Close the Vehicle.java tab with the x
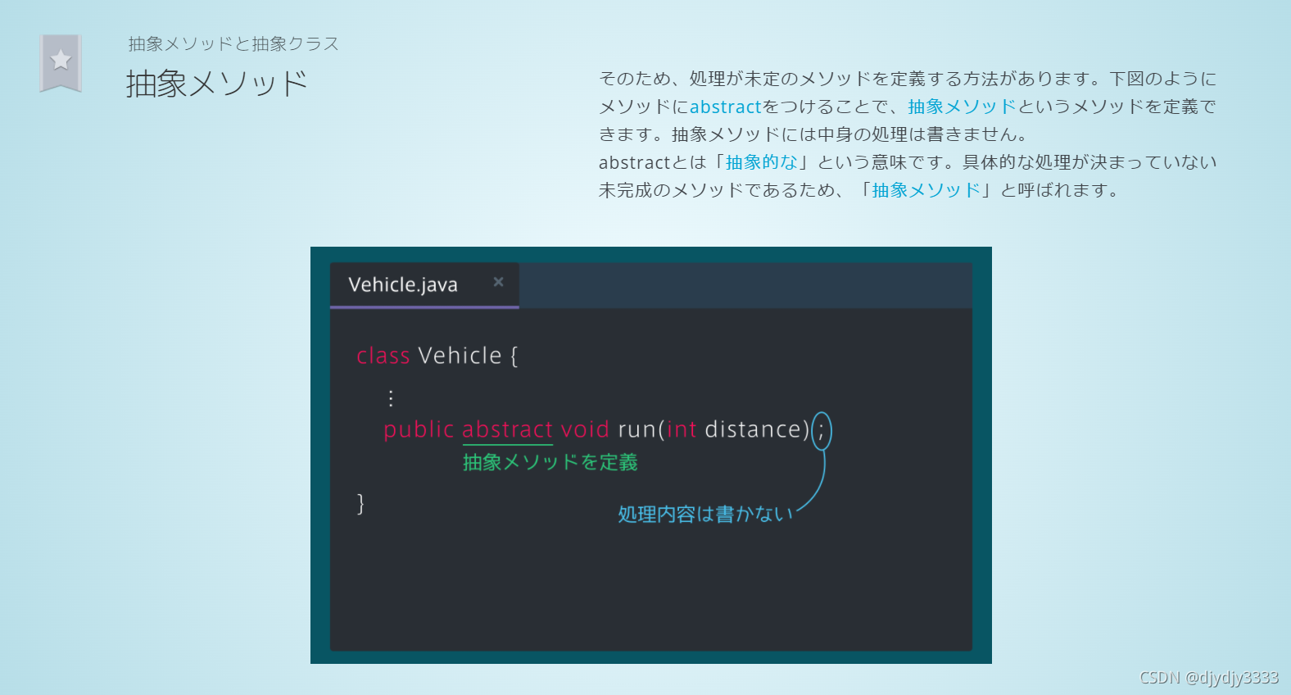Image resolution: width=1291 pixels, height=695 pixels. [498, 282]
